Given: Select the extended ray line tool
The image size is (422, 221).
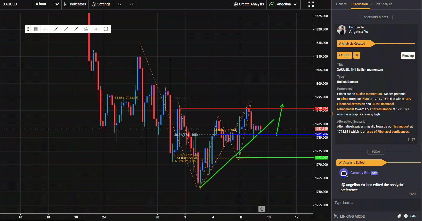Looking at the screenshot, I should [x=76, y=29].
